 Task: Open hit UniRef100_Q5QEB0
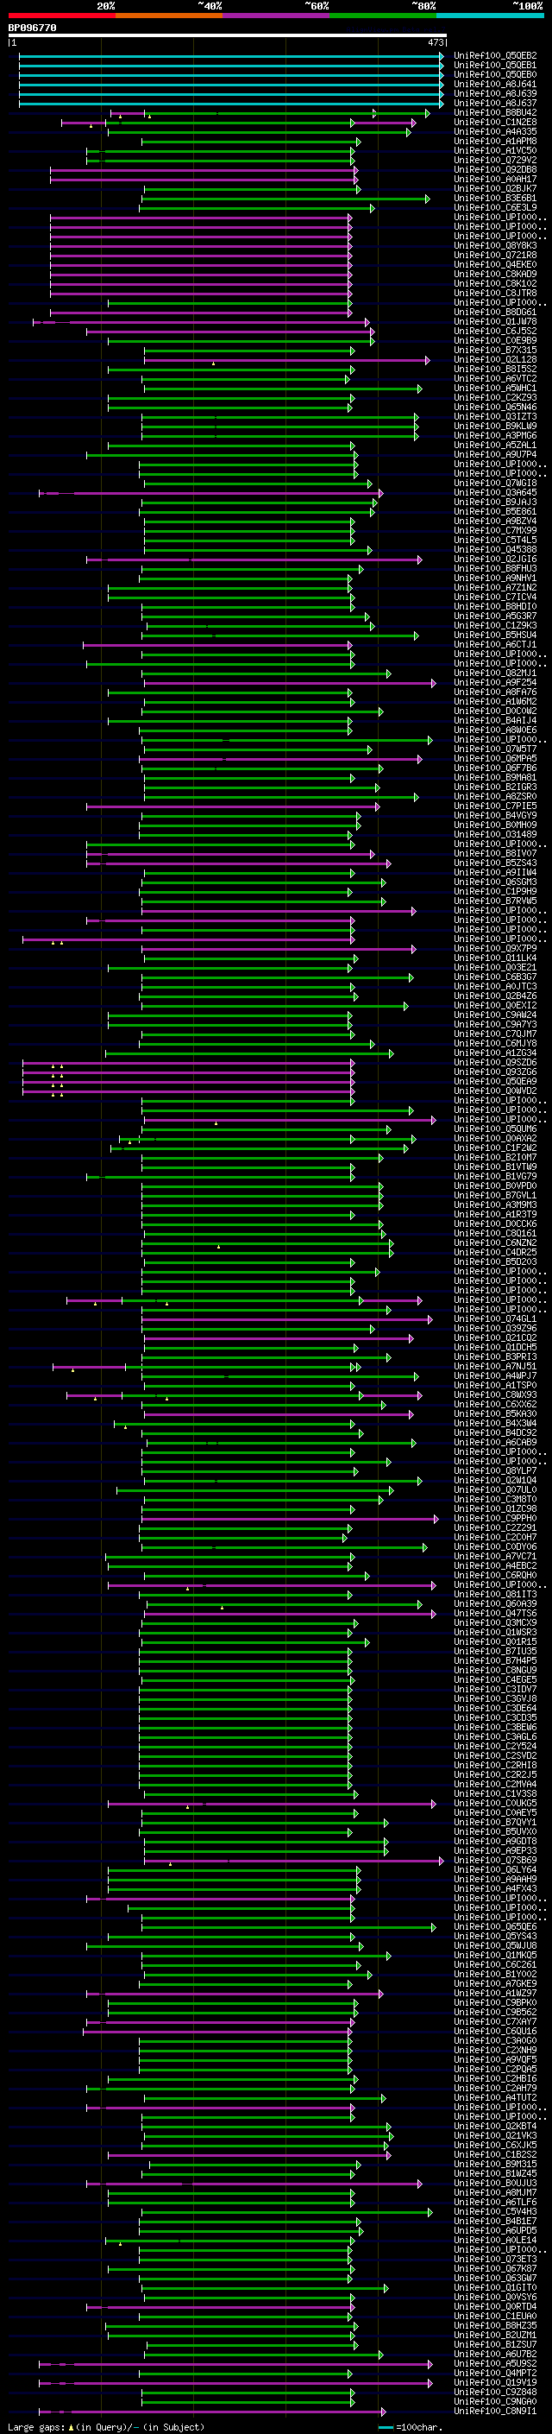[x=495, y=74]
